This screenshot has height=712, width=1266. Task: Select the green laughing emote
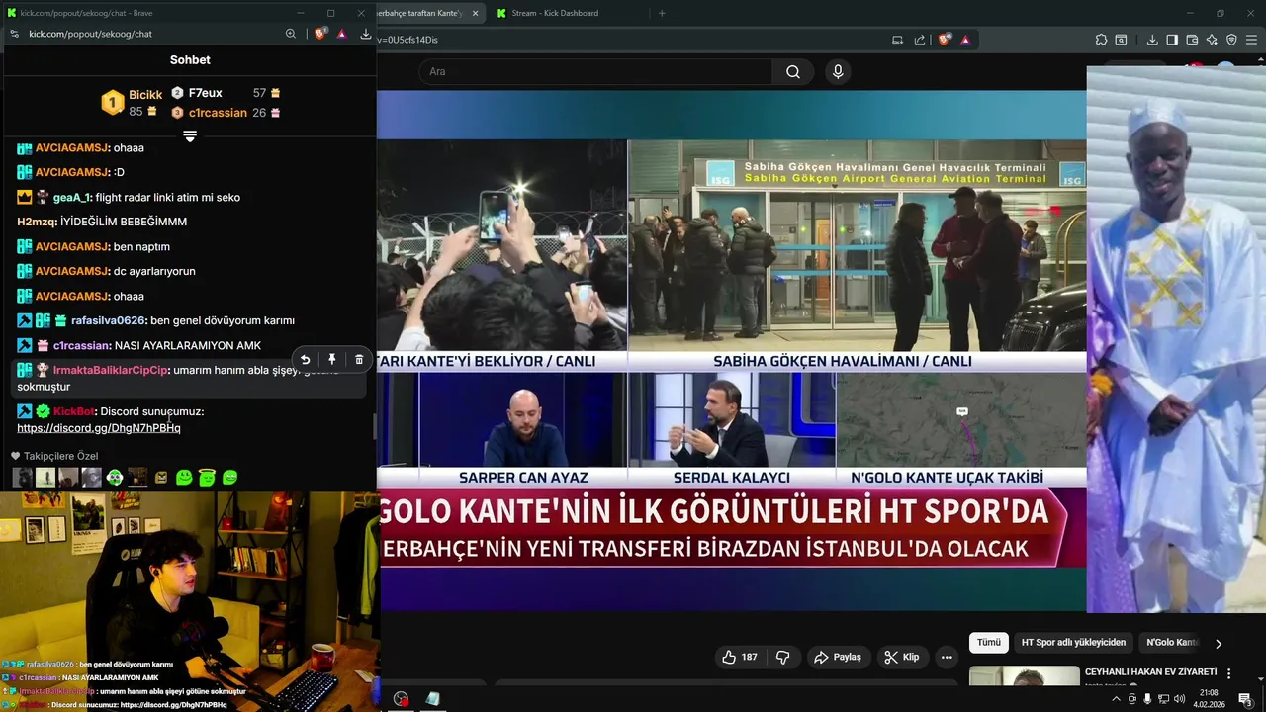click(230, 478)
